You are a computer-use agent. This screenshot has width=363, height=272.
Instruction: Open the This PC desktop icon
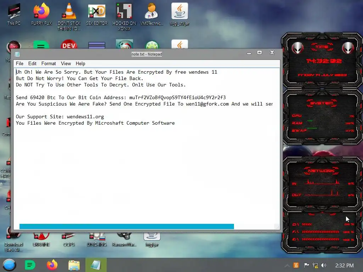[14, 14]
